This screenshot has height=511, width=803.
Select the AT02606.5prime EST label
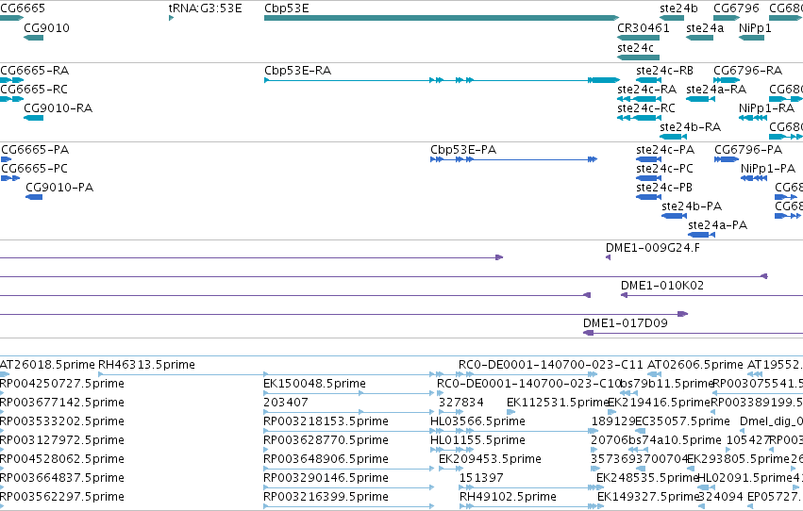tap(694, 365)
